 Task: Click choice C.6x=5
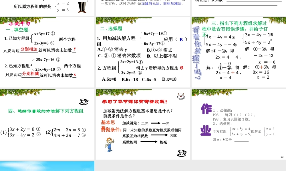click(149, 80)
